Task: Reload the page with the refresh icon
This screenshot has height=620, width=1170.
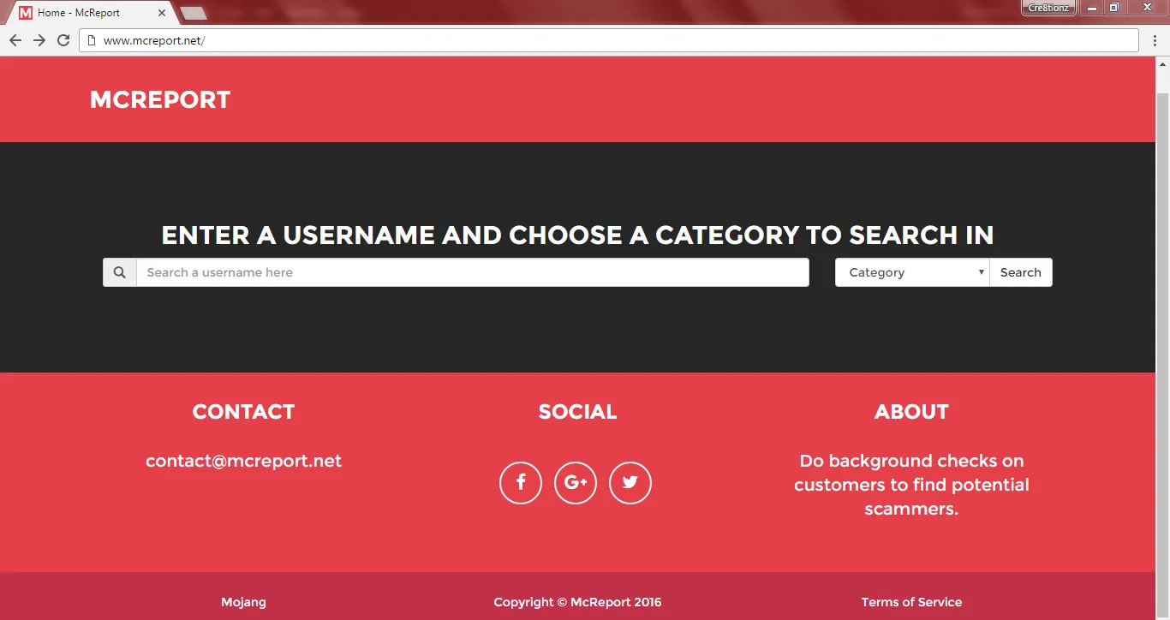Action: pyautogui.click(x=63, y=40)
